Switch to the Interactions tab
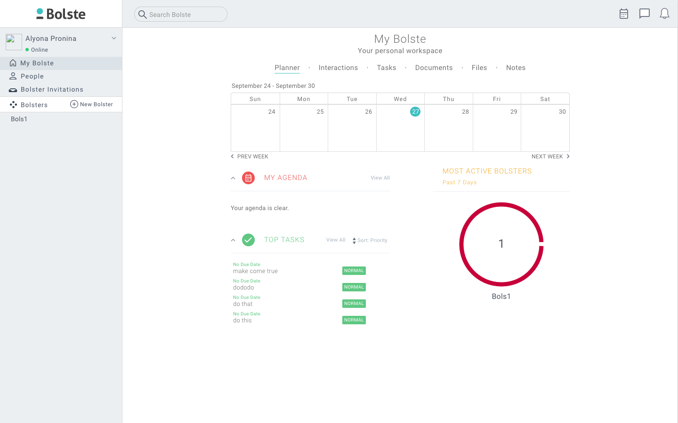This screenshot has width=678, height=423. [338, 68]
